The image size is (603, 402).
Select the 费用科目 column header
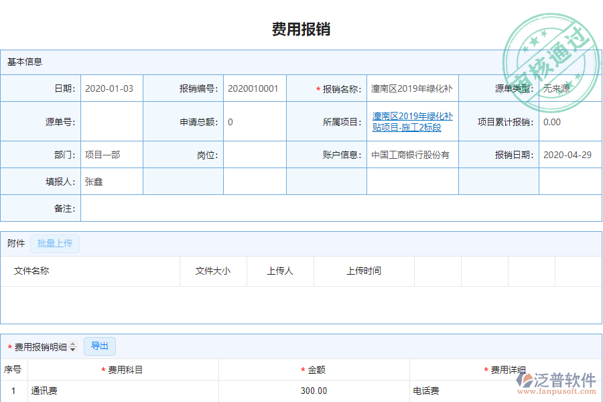pyautogui.click(x=125, y=369)
